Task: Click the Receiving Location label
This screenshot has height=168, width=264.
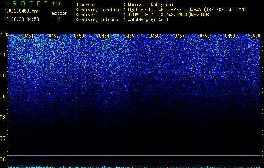Action: pyautogui.click(x=98, y=10)
